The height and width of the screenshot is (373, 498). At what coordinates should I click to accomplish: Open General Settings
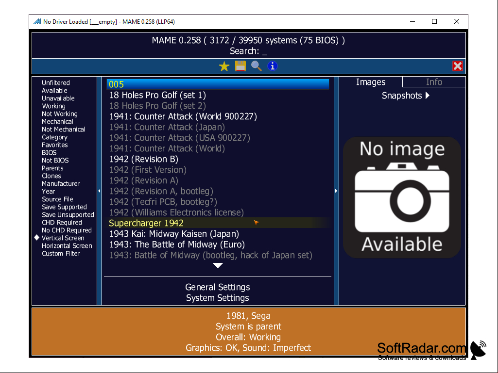pyautogui.click(x=218, y=287)
